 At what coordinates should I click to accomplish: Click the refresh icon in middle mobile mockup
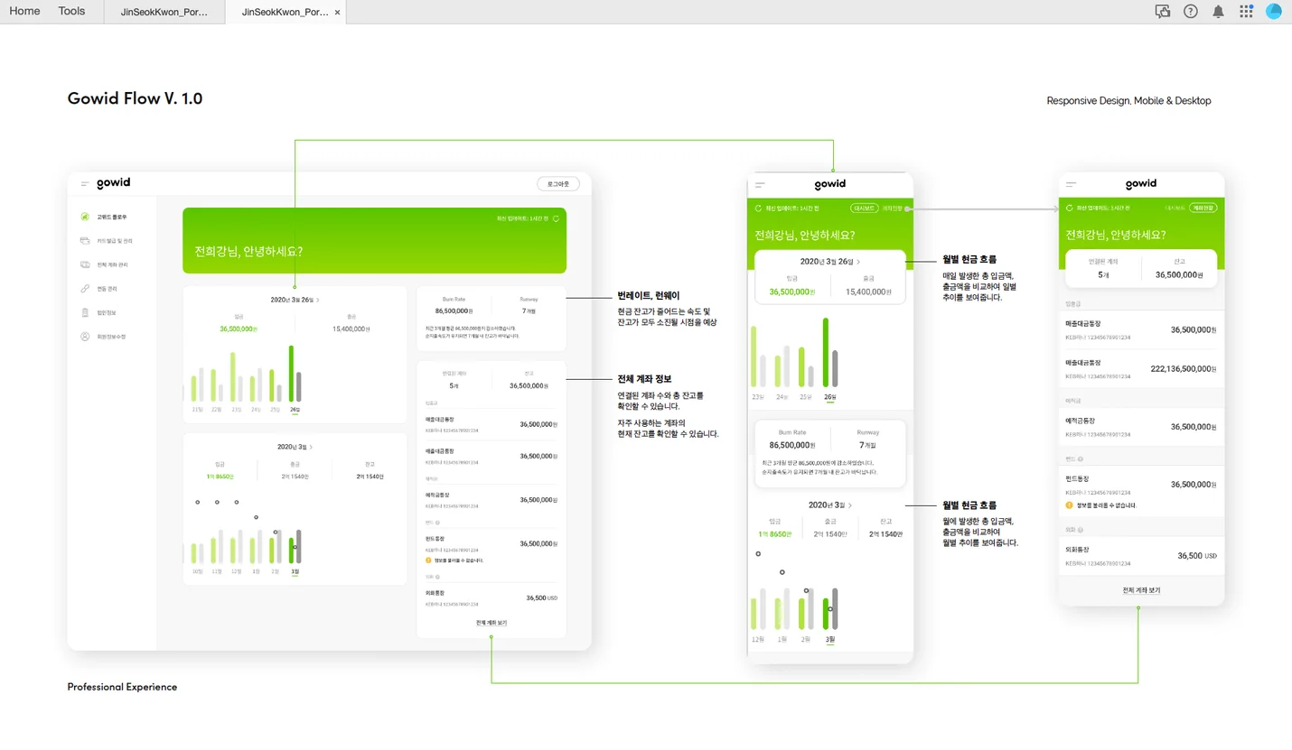[x=758, y=208]
